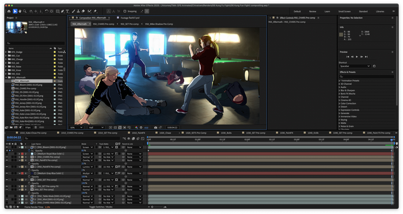Image resolution: width=403 pixels, height=214 pixels.
Task: Go to first frame in Preview panel
Action: click(x=348, y=57)
